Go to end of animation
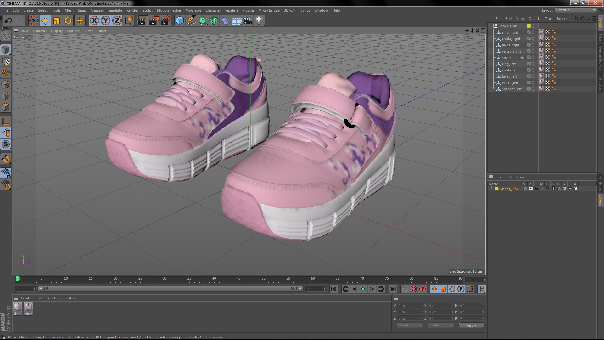 click(393, 289)
